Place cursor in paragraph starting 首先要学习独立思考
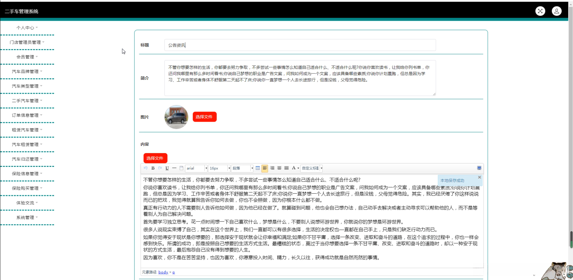The width and height of the screenshot is (573, 280). [x=274, y=222]
